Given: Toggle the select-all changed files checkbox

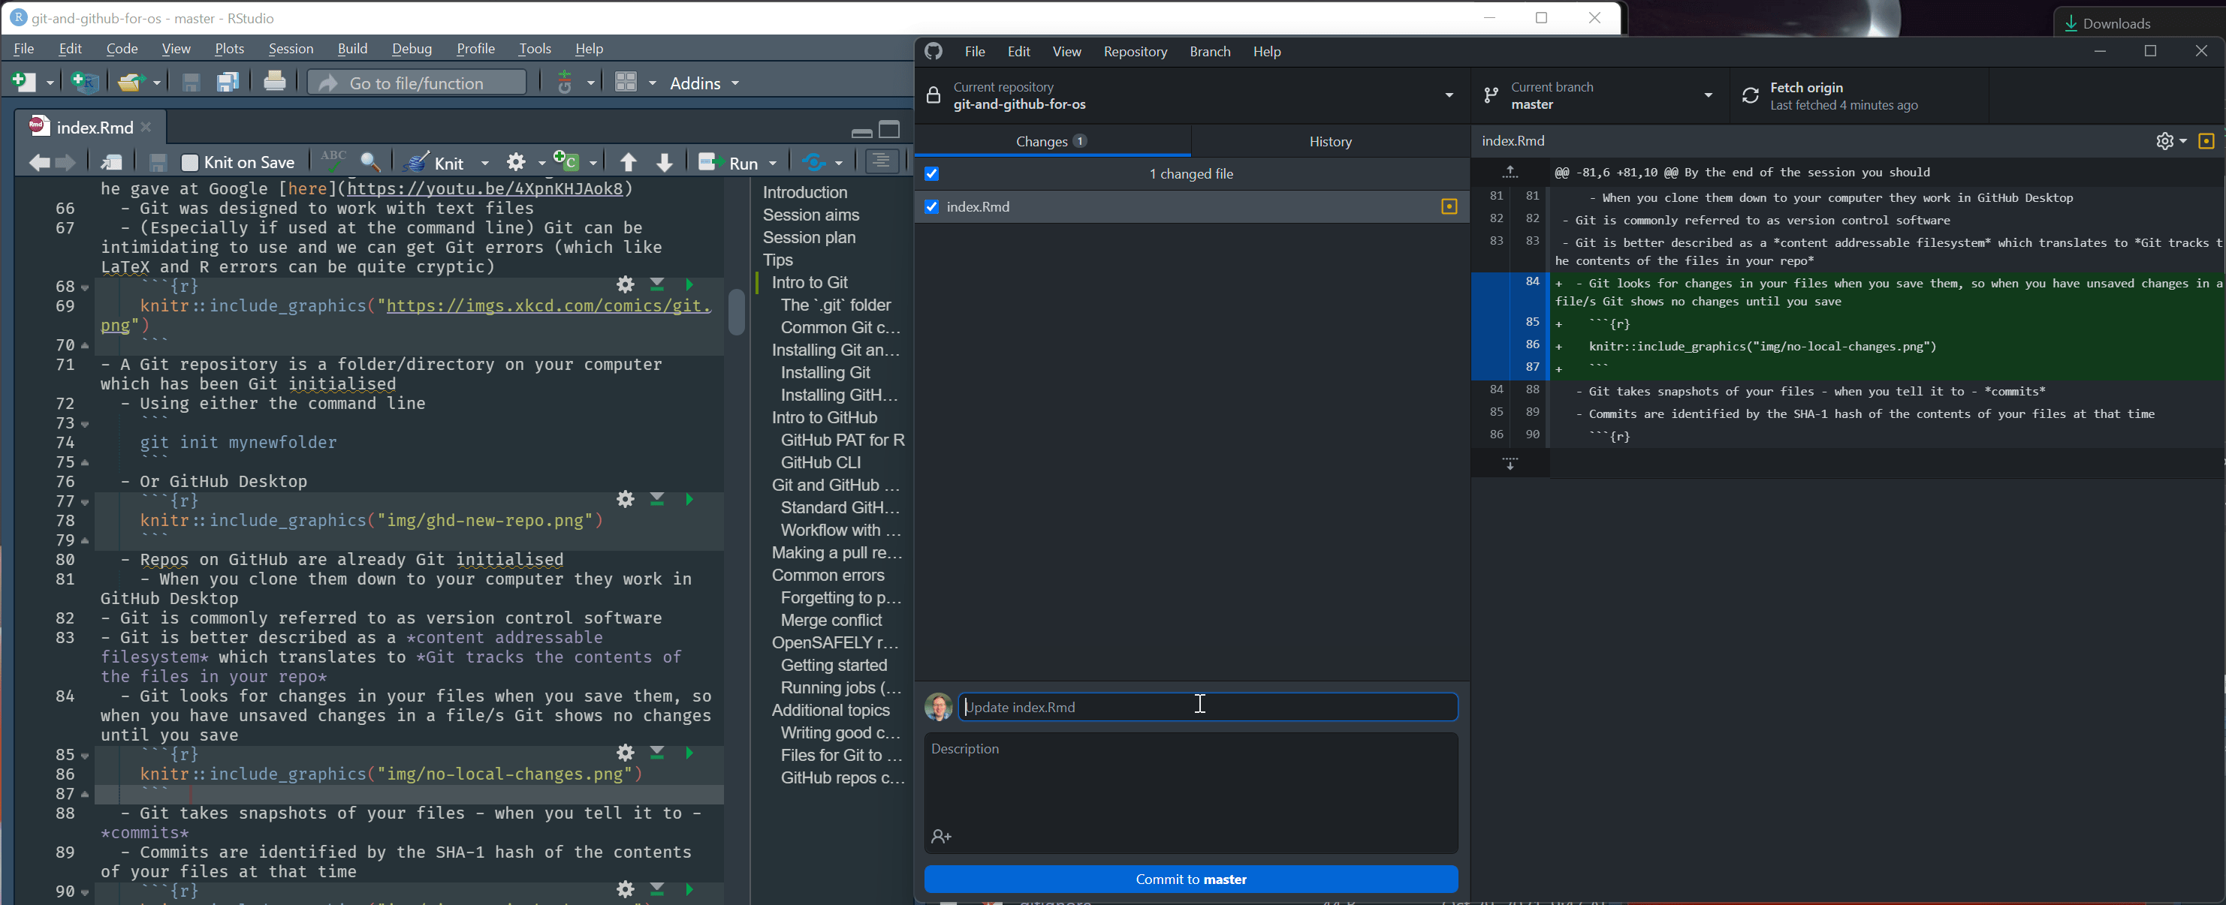Looking at the screenshot, I should (931, 173).
